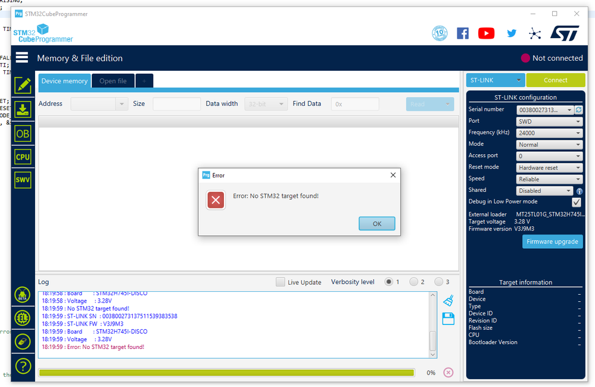Save the log with floppy icon
The height and width of the screenshot is (387, 595).
point(448,319)
